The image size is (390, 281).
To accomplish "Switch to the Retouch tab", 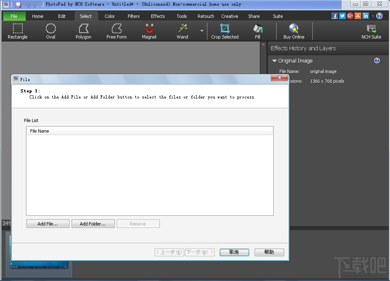I will click(x=205, y=16).
